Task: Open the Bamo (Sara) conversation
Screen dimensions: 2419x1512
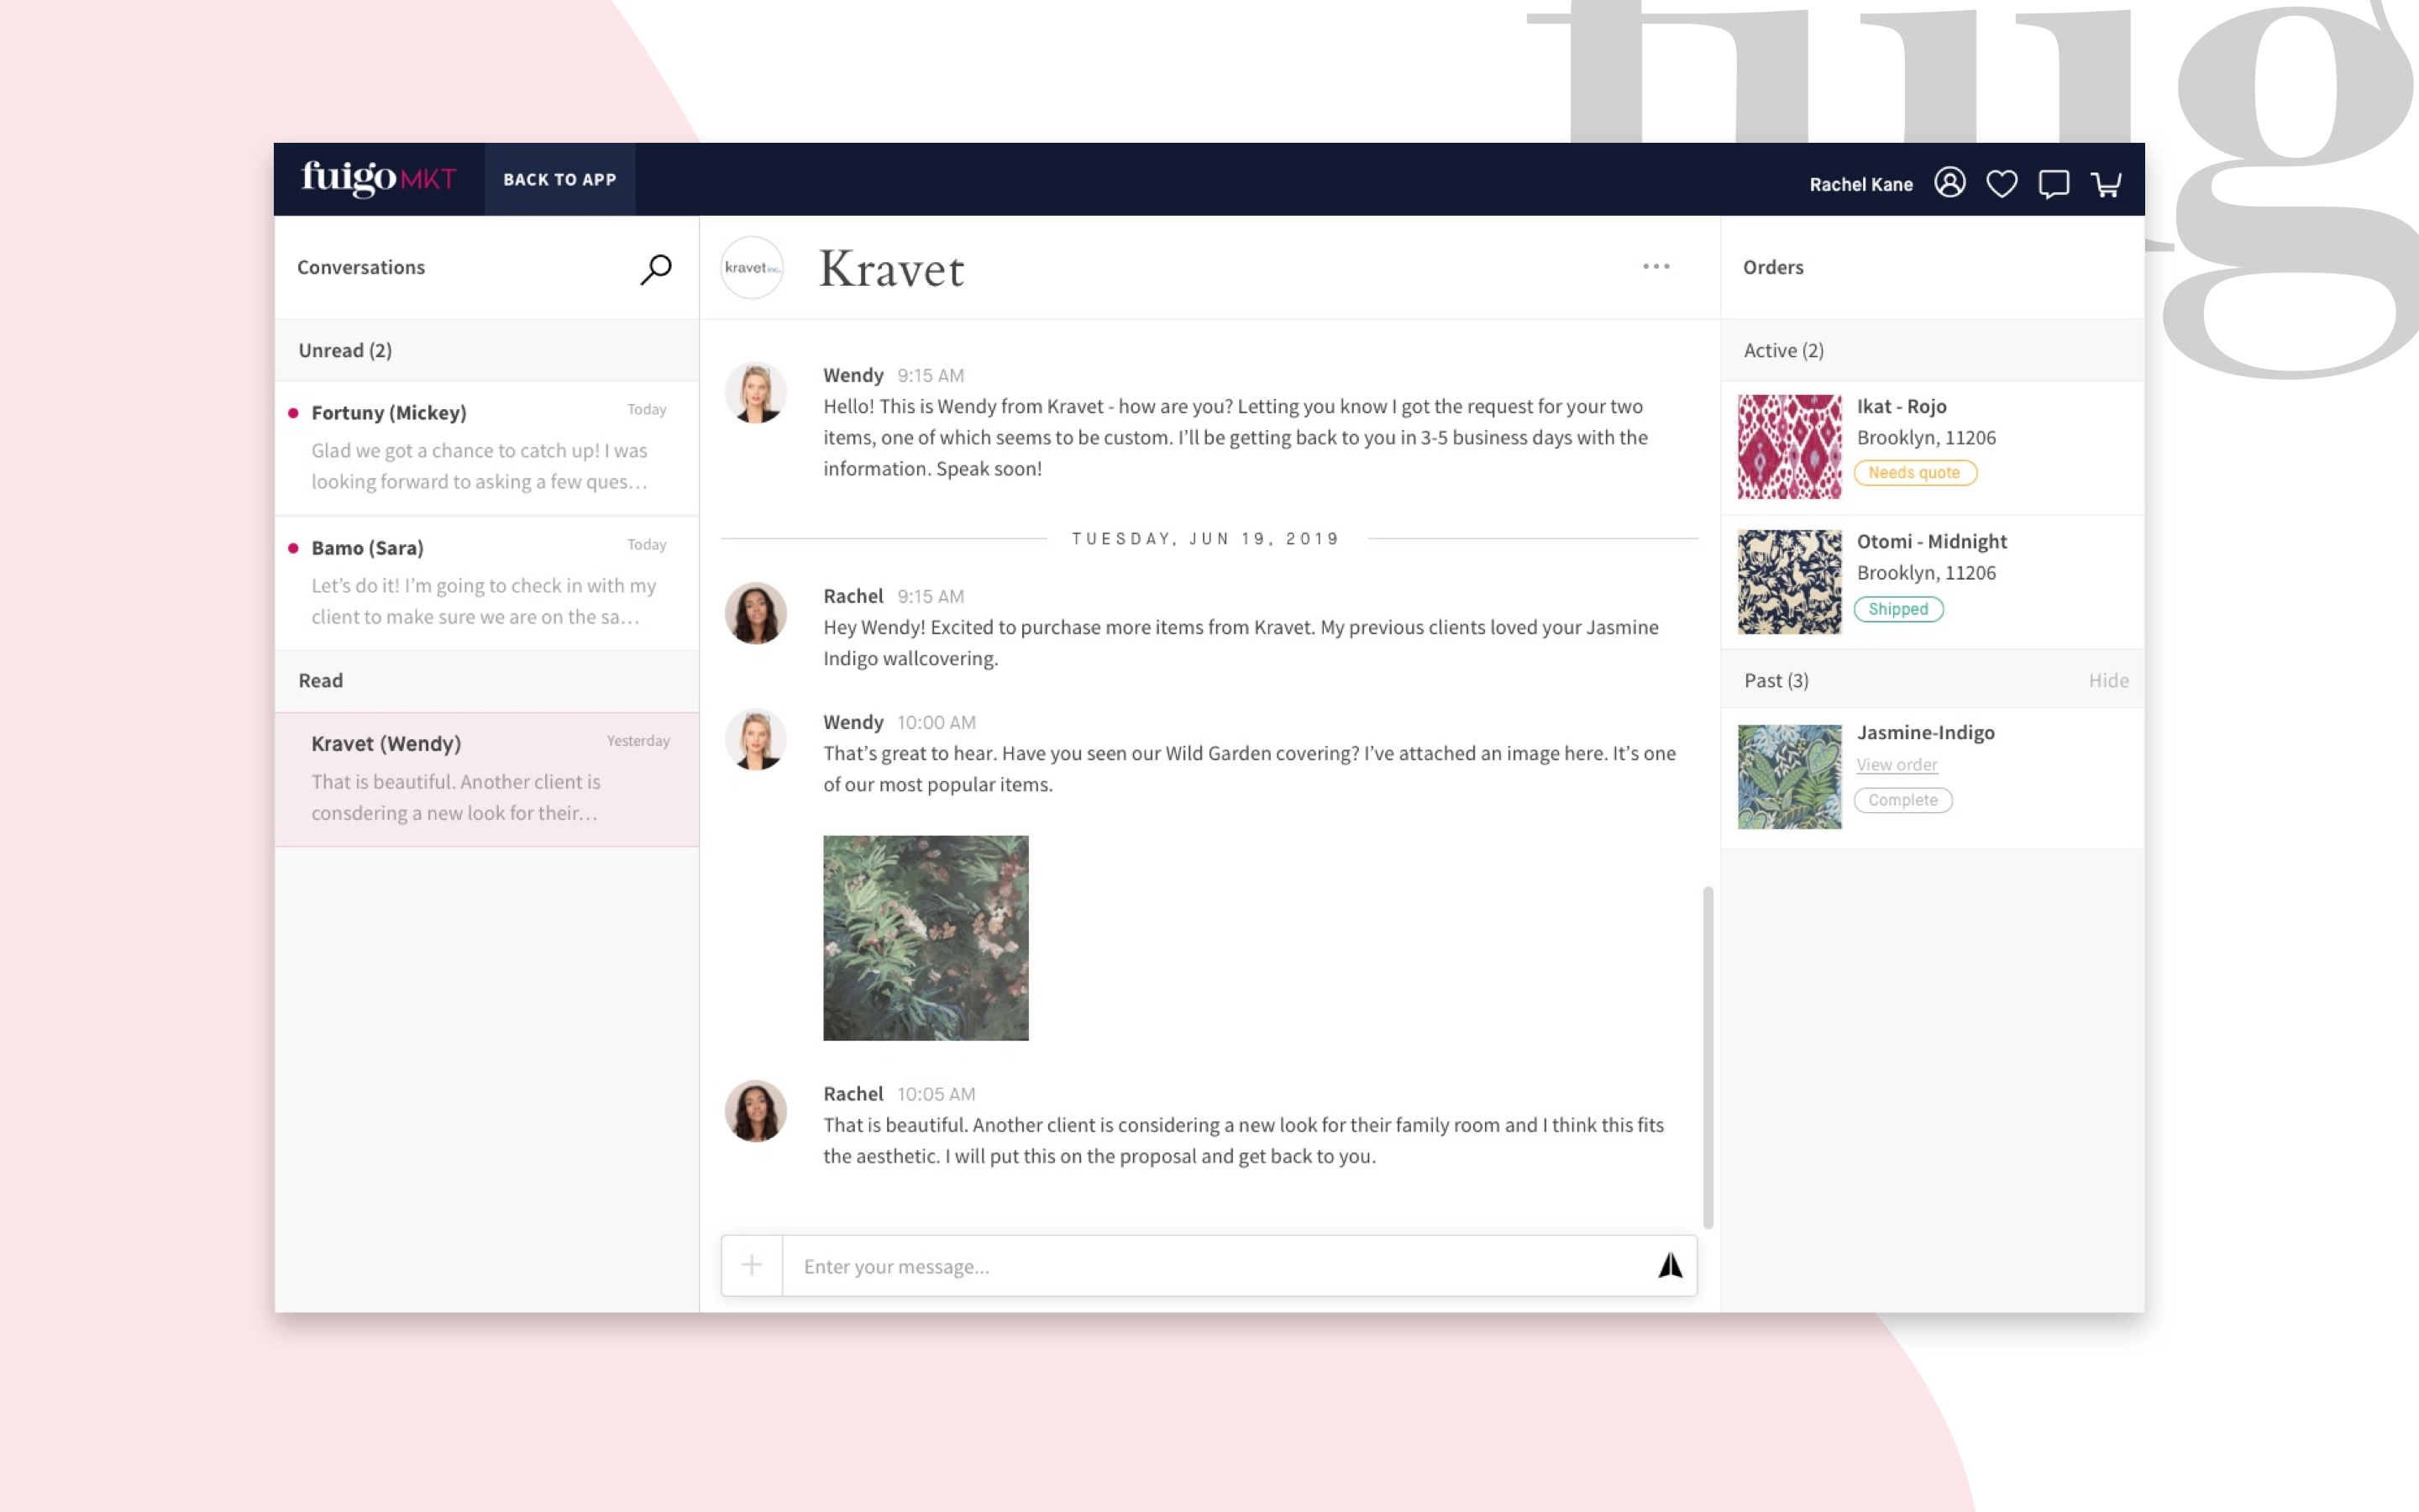Action: pyautogui.click(x=487, y=583)
